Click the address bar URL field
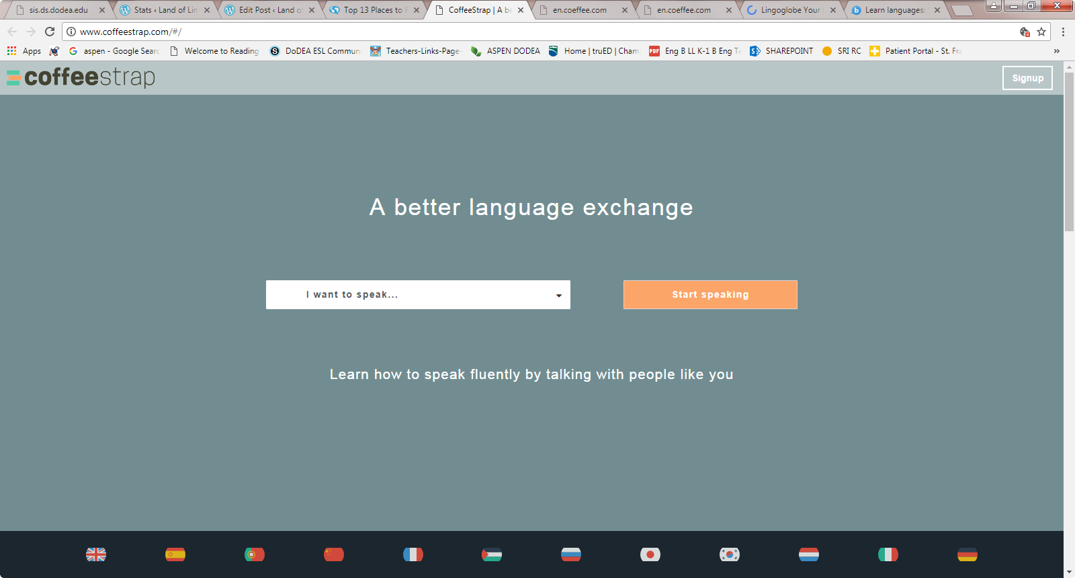 pyautogui.click(x=537, y=32)
